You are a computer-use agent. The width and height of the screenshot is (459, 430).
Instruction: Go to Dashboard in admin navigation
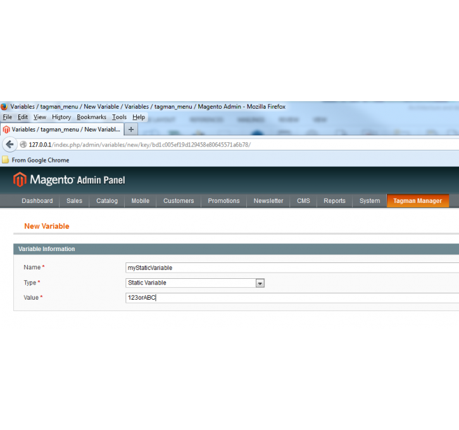pyautogui.click(x=37, y=201)
